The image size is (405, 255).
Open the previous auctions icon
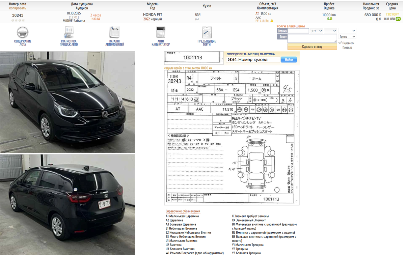click(207, 32)
